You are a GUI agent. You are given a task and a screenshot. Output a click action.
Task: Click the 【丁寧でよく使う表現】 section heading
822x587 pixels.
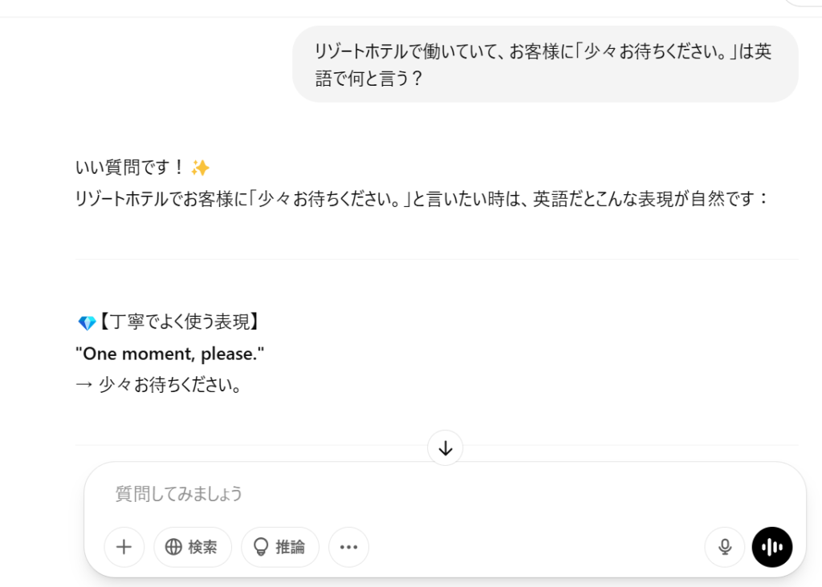(x=179, y=322)
